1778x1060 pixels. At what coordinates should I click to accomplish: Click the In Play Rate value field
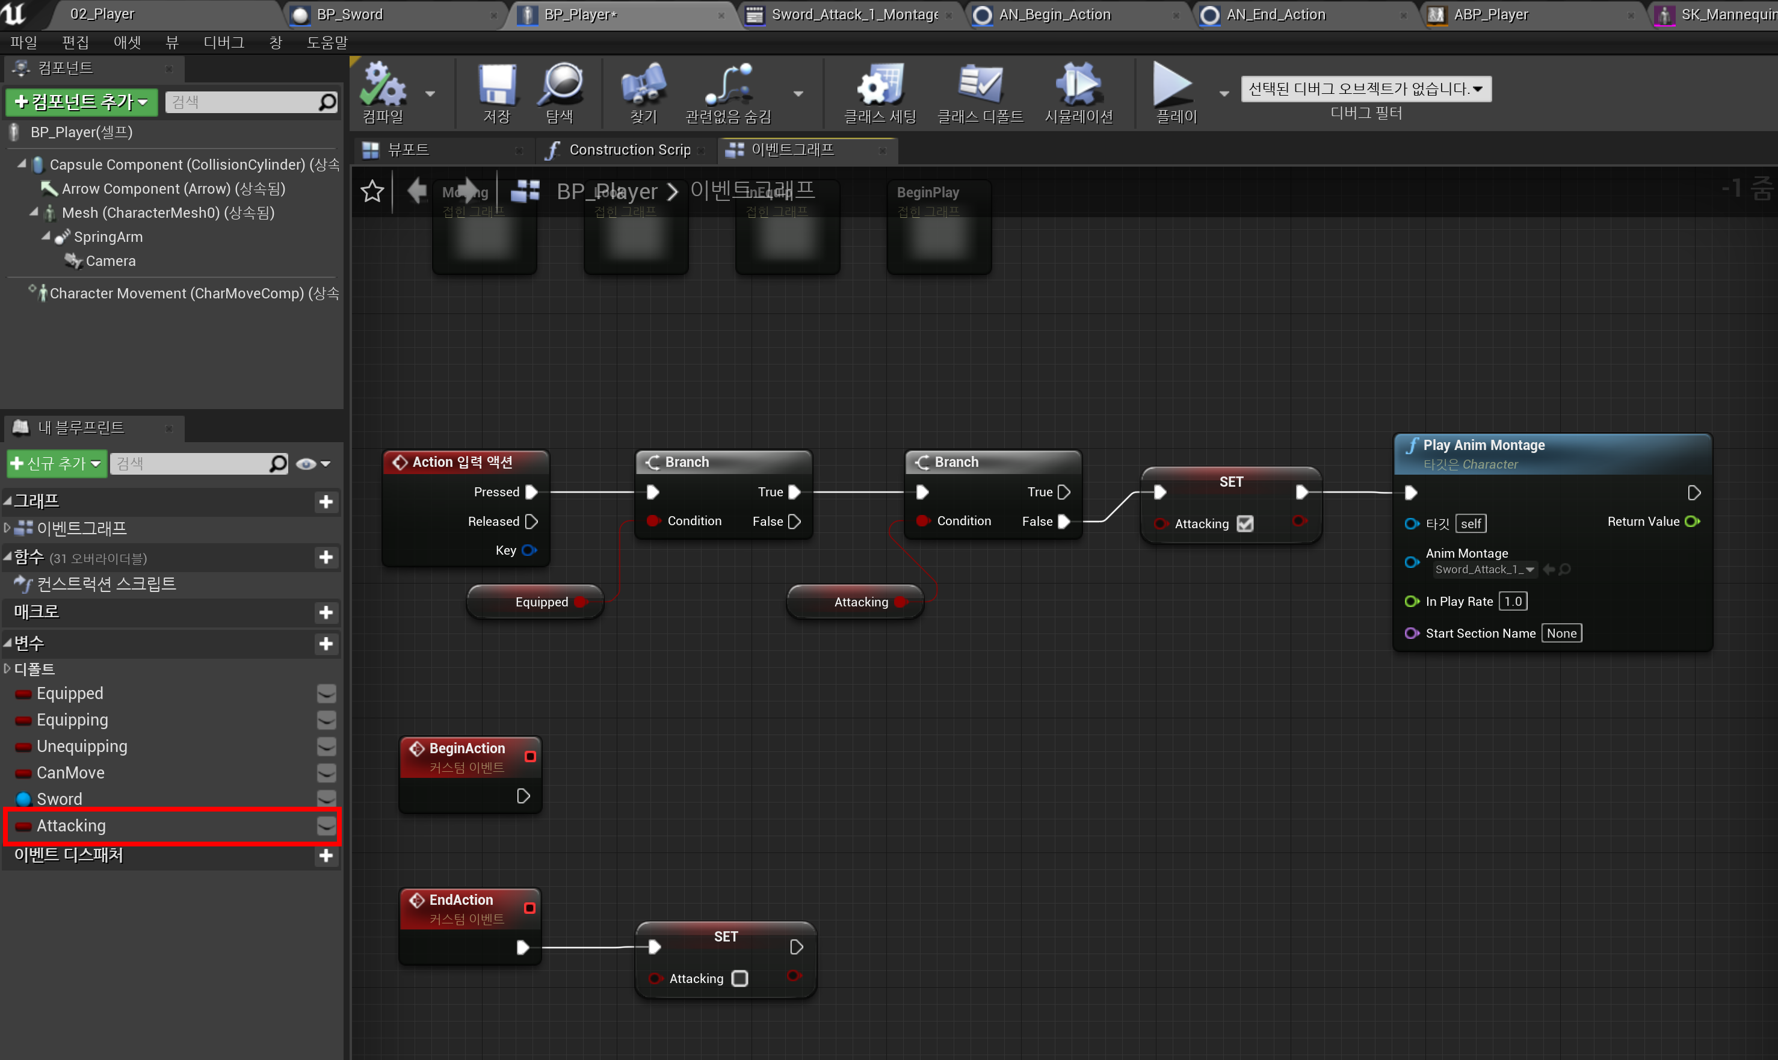1513,602
